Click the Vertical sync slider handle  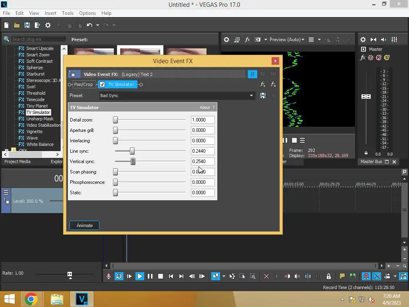pos(133,161)
